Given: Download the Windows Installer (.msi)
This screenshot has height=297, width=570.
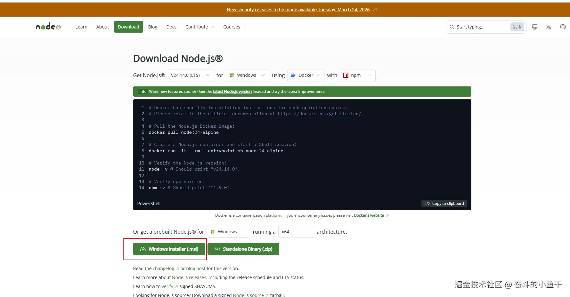Looking at the screenshot, I should pos(169,249).
